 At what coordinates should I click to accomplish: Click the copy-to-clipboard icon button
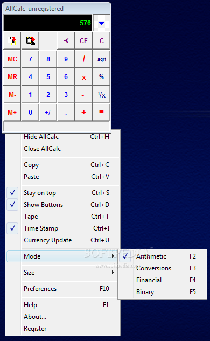click(12, 40)
